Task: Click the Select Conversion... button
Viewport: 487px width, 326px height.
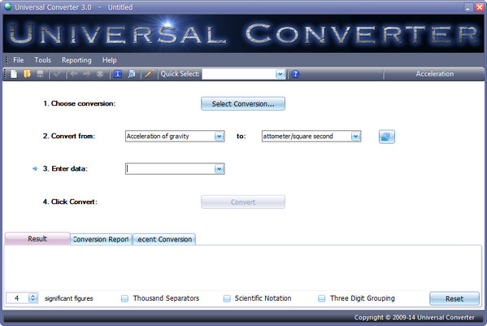Action: point(243,104)
